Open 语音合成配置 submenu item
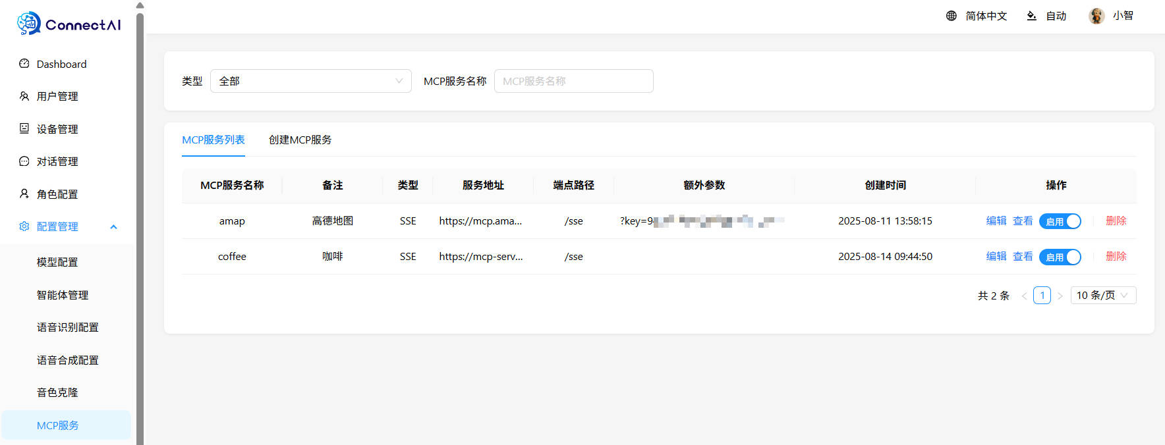The image size is (1165, 445). [x=67, y=360]
